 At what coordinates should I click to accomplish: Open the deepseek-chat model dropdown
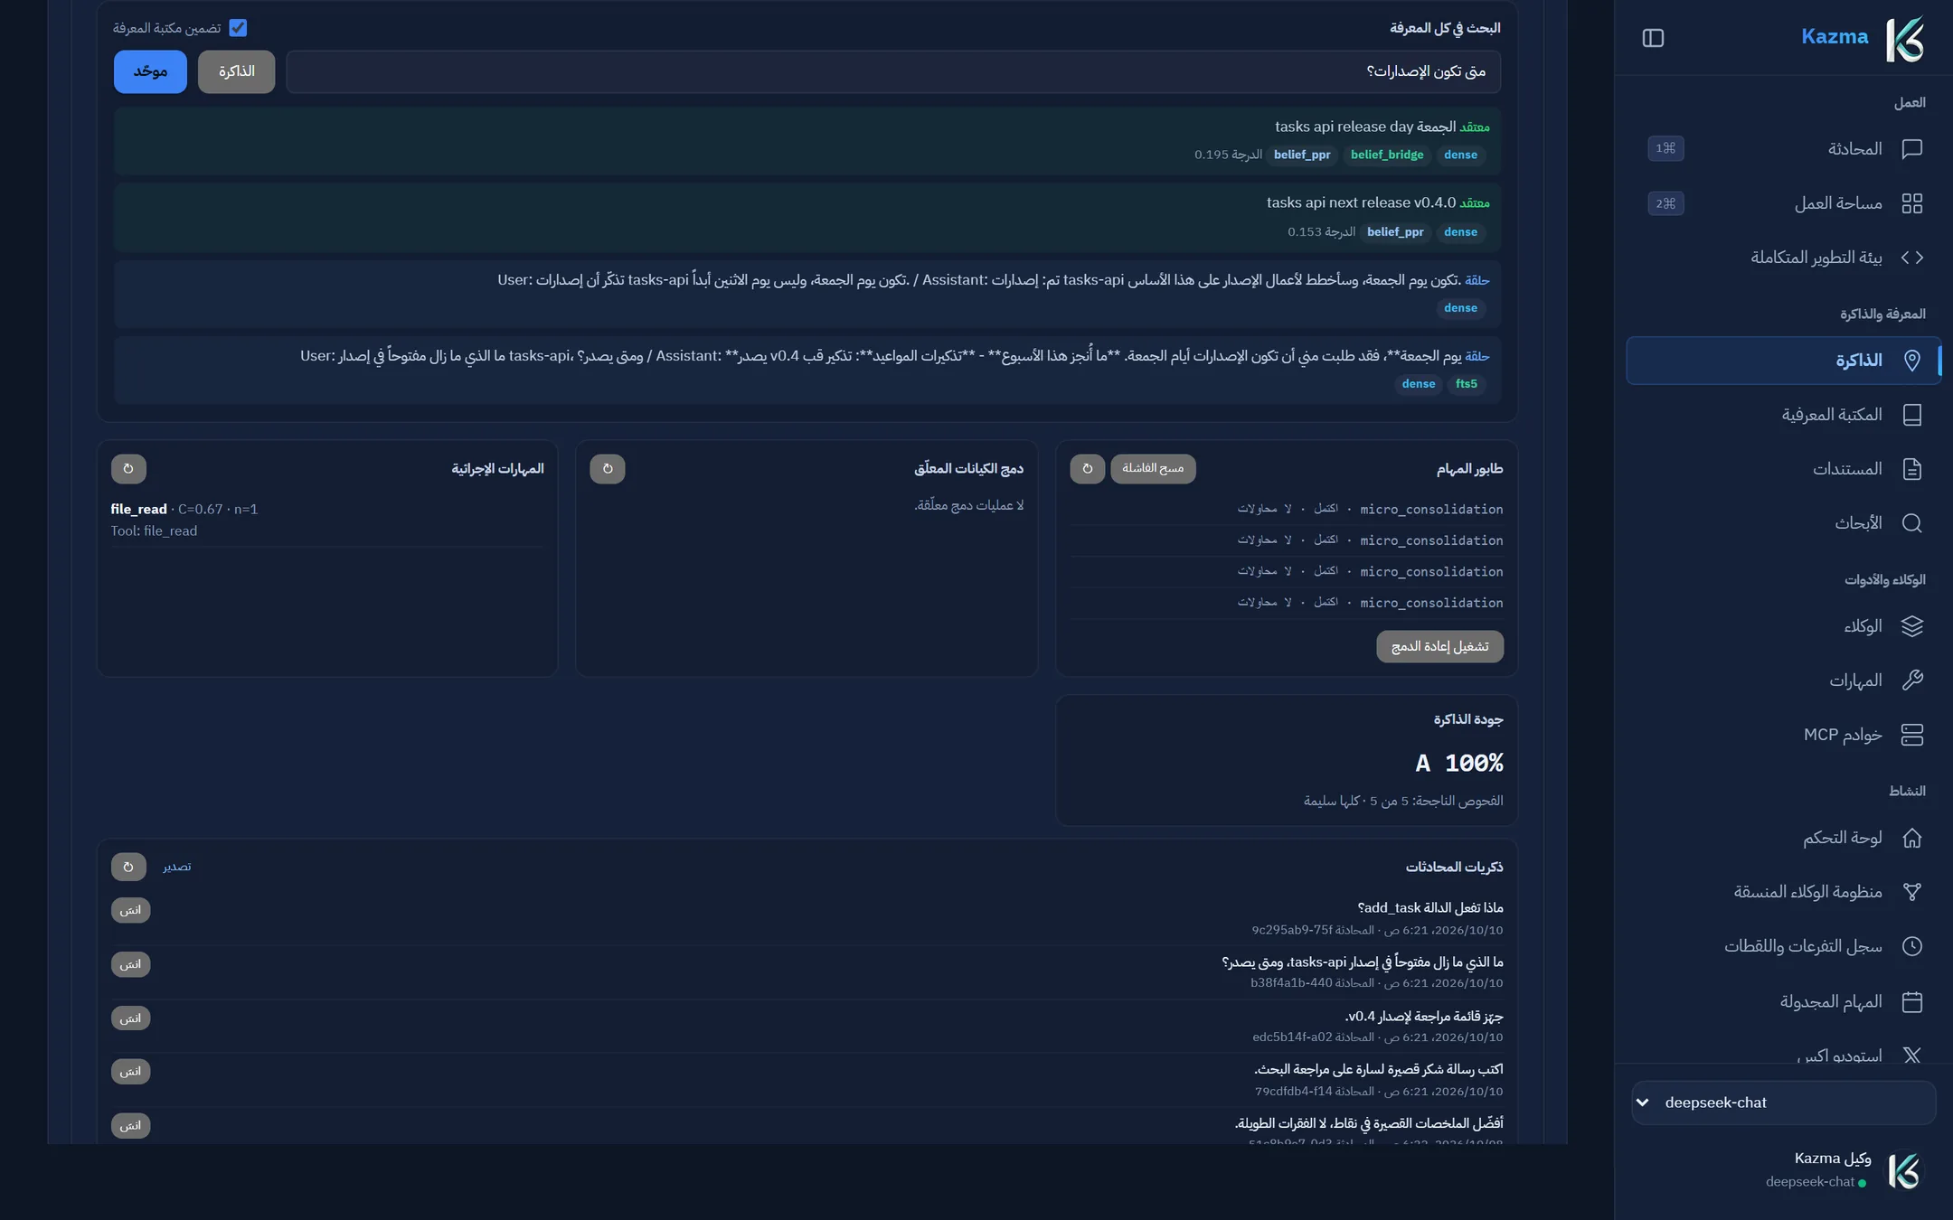tap(1783, 1103)
